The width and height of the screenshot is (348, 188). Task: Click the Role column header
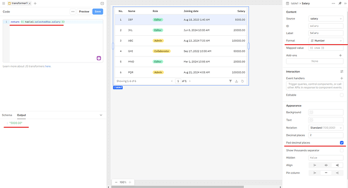coord(155,11)
